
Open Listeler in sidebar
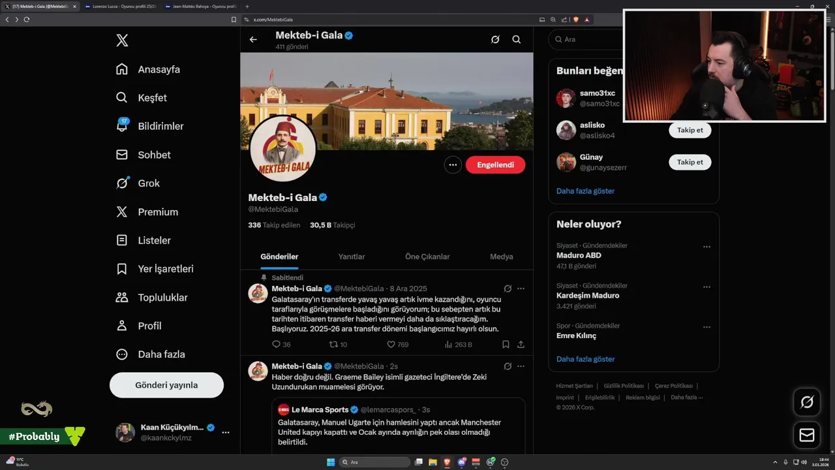[143, 240]
